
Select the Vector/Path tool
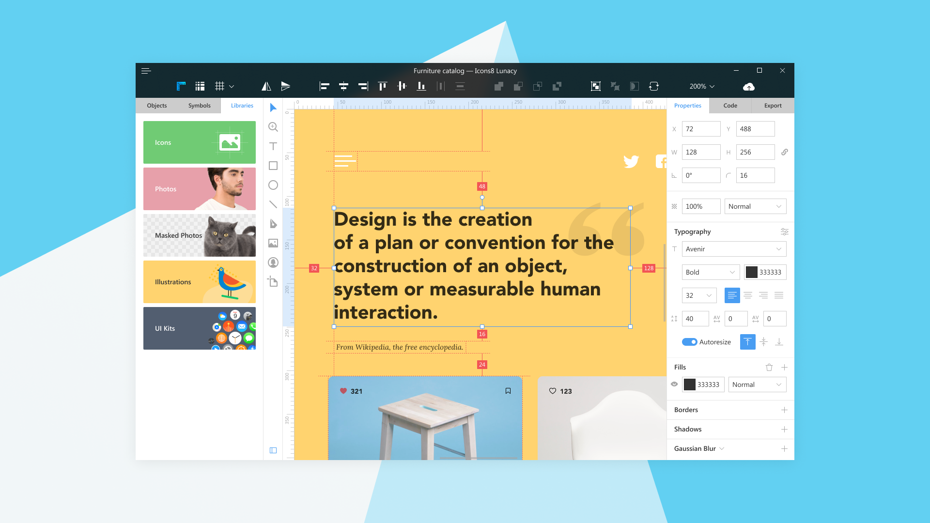[273, 223]
